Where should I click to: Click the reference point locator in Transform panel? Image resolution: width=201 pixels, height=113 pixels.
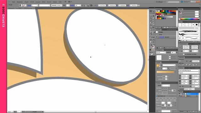pyautogui.click(x=180, y=47)
